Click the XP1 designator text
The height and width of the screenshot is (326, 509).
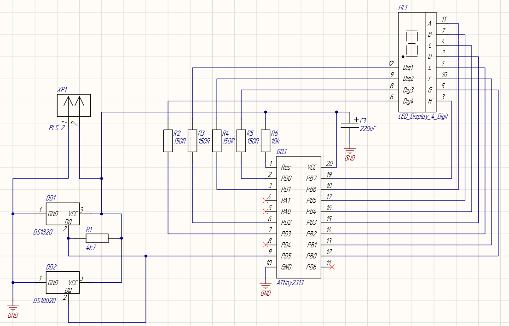click(x=62, y=90)
